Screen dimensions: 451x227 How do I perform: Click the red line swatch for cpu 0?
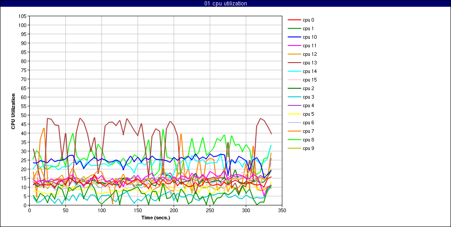(x=295, y=20)
